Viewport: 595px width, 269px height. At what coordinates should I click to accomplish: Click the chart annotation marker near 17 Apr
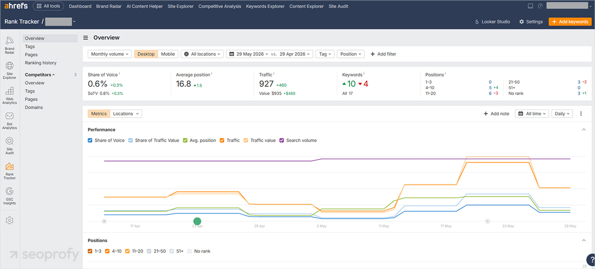(104, 221)
